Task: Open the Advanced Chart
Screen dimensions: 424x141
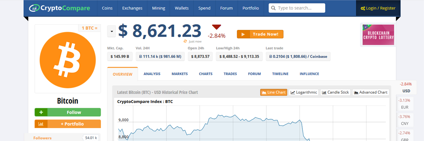Action: 371,92
